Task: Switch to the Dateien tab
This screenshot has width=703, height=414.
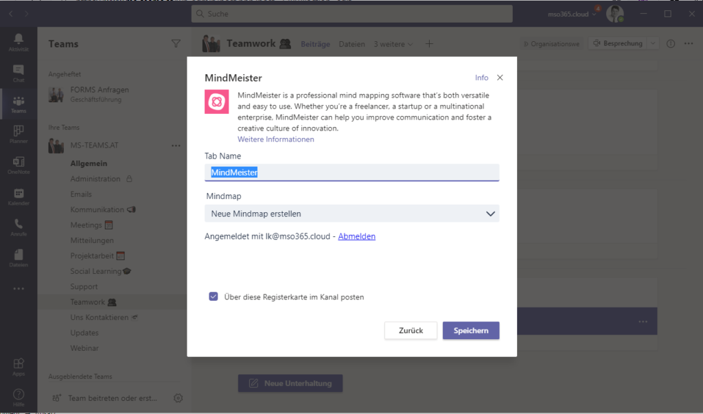Action: 352,44
